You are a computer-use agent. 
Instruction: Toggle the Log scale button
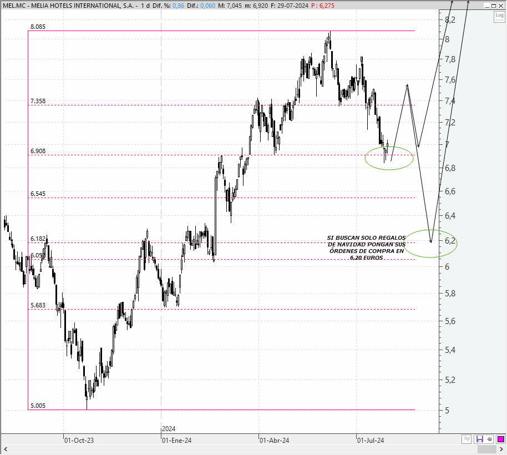[x=499, y=17]
